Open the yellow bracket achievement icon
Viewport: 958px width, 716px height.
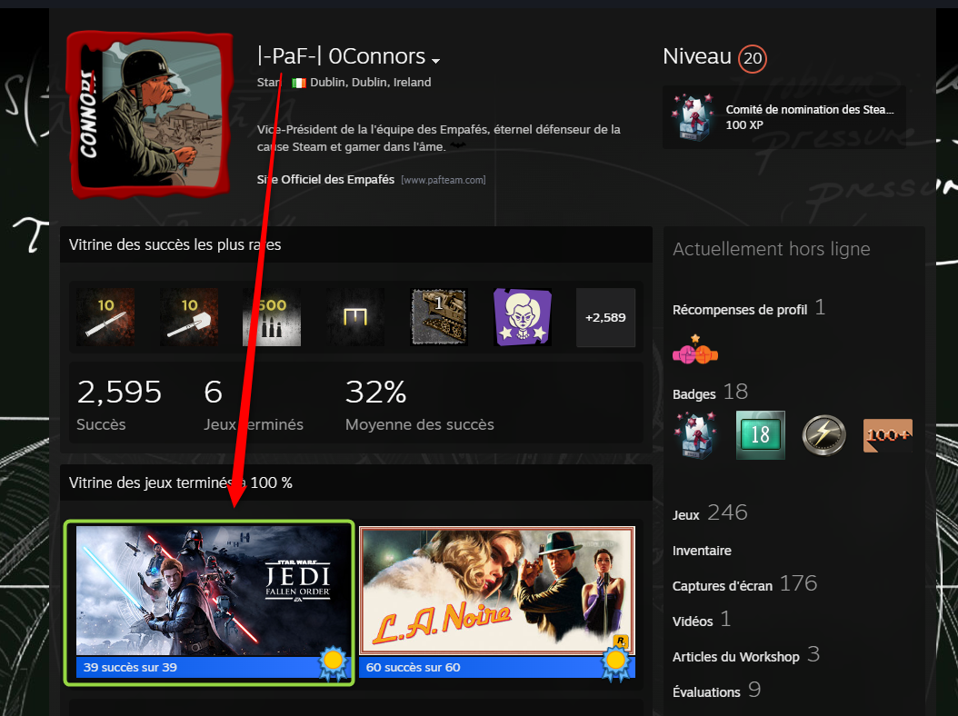[x=355, y=318]
